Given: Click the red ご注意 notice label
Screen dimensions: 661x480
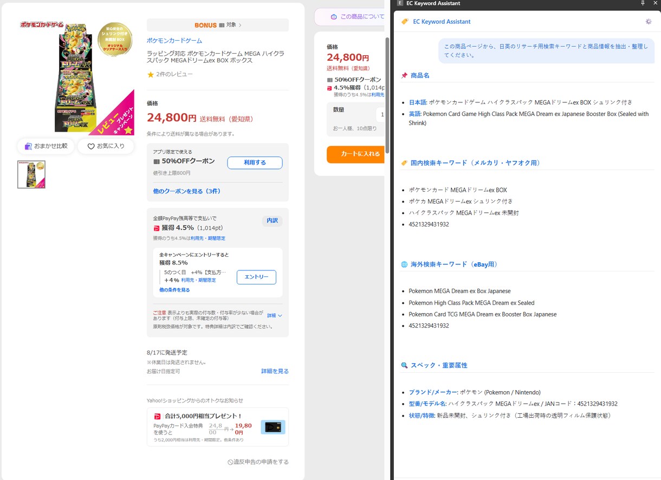Looking at the screenshot, I should [159, 313].
